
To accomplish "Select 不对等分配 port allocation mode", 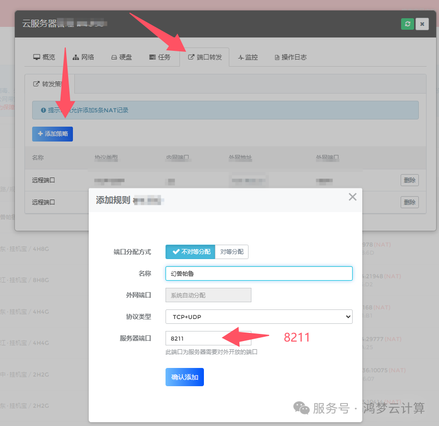I will click(x=190, y=252).
